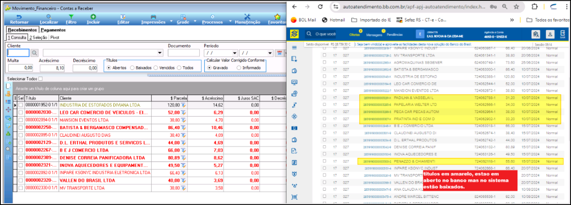
Task: Open the Localizar search tool
Action: click(x=49, y=17)
